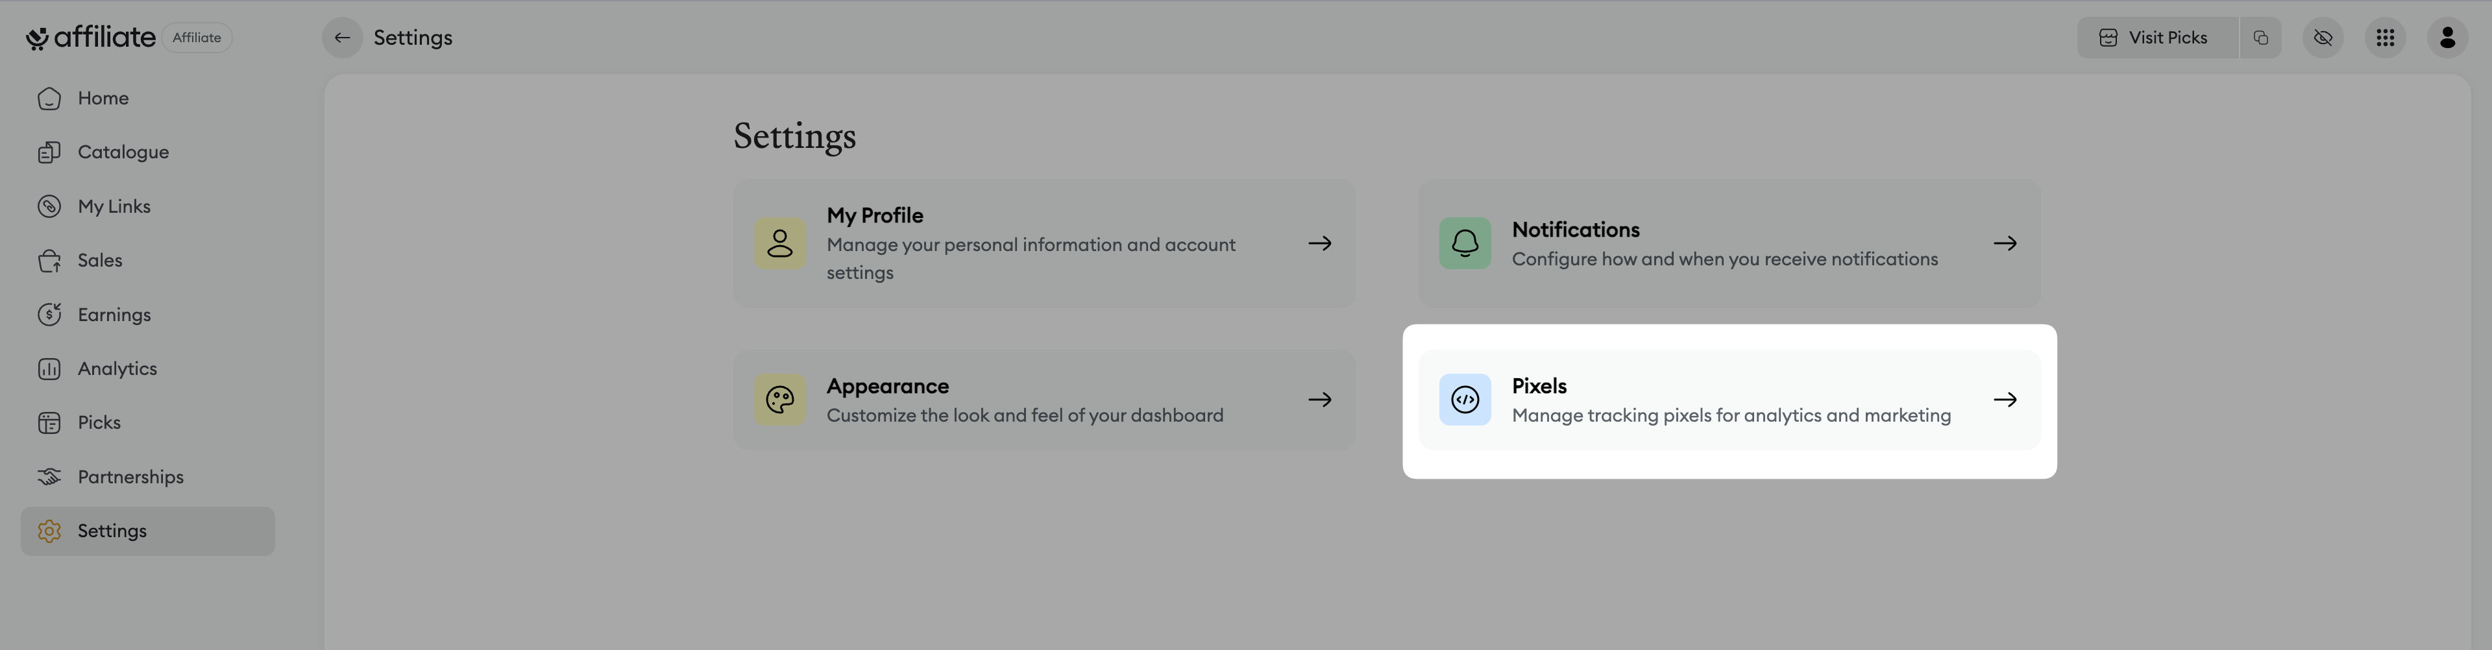Image resolution: width=2492 pixels, height=650 pixels.
Task: Click the affiliate logo
Action: pos(91,38)
